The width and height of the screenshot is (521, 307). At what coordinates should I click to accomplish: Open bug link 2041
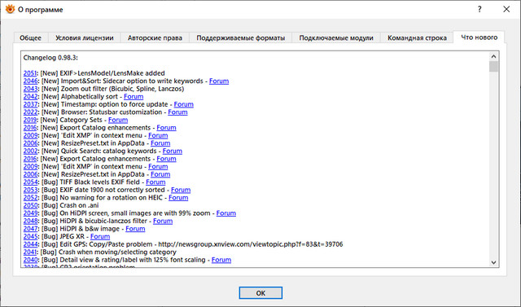click(x=29, y=252)
